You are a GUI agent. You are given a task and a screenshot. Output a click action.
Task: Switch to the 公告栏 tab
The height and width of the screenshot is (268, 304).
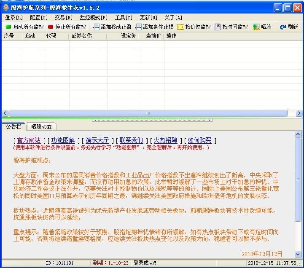pyautogui.click(x=13, y=126)
